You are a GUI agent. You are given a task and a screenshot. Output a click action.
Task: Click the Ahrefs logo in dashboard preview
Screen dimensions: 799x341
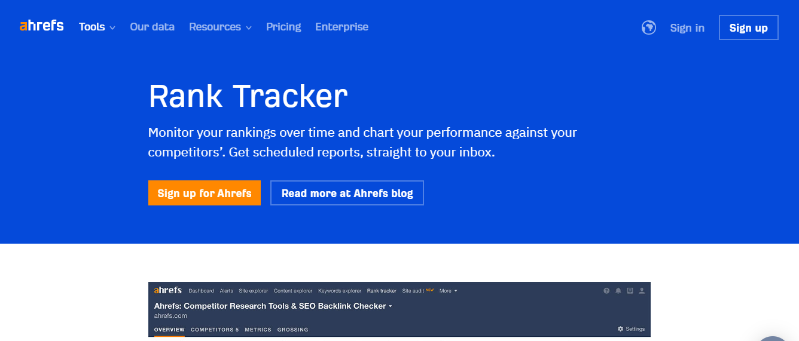167,290
